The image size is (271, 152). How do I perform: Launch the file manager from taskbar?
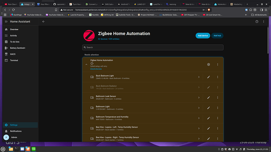click(11, 149)
